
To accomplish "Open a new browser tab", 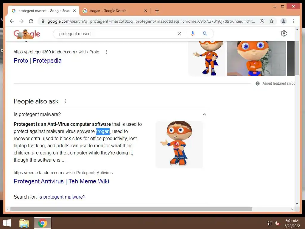I will click(157, 11).
